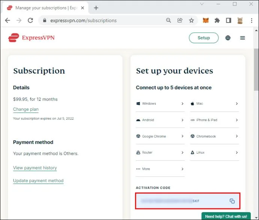259x220 pixels.
Task: Expand More devices option
Action: [x=160, y=169]
